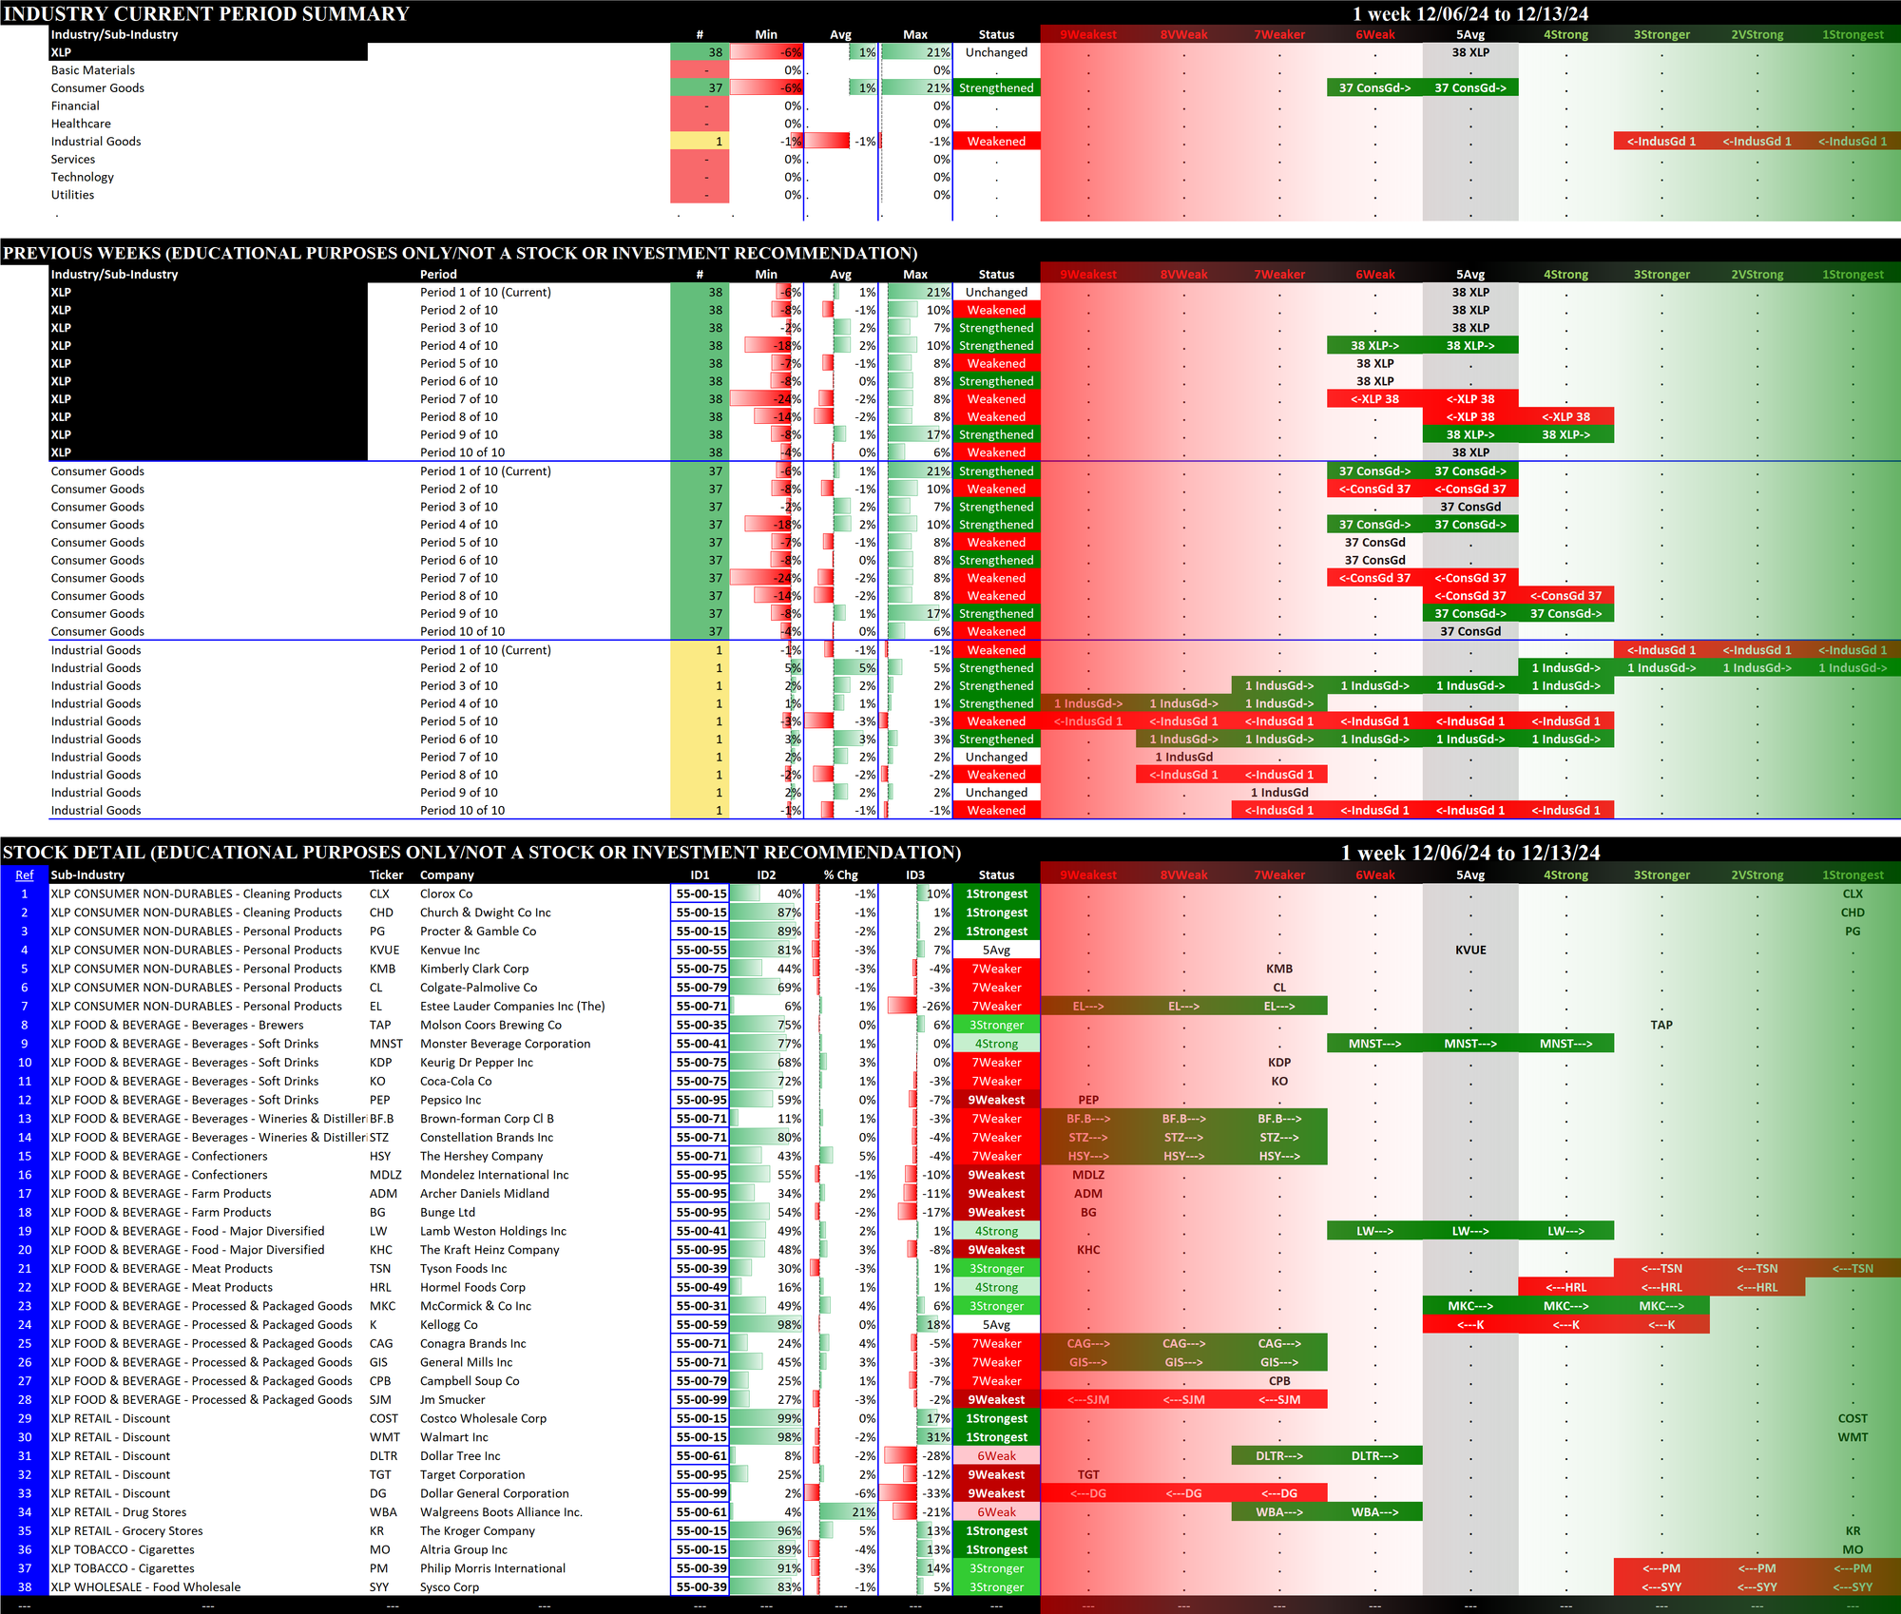The image size is (1901, 1614).
Task: Click the green MNST---> arrow in 6Weak column
Action: [x=1374, y=1044]
